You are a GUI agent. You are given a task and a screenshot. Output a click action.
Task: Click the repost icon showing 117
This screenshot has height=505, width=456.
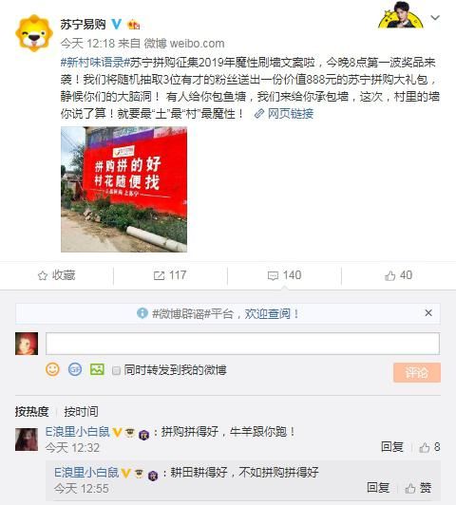pyautogui.click(x=160, y=275)
